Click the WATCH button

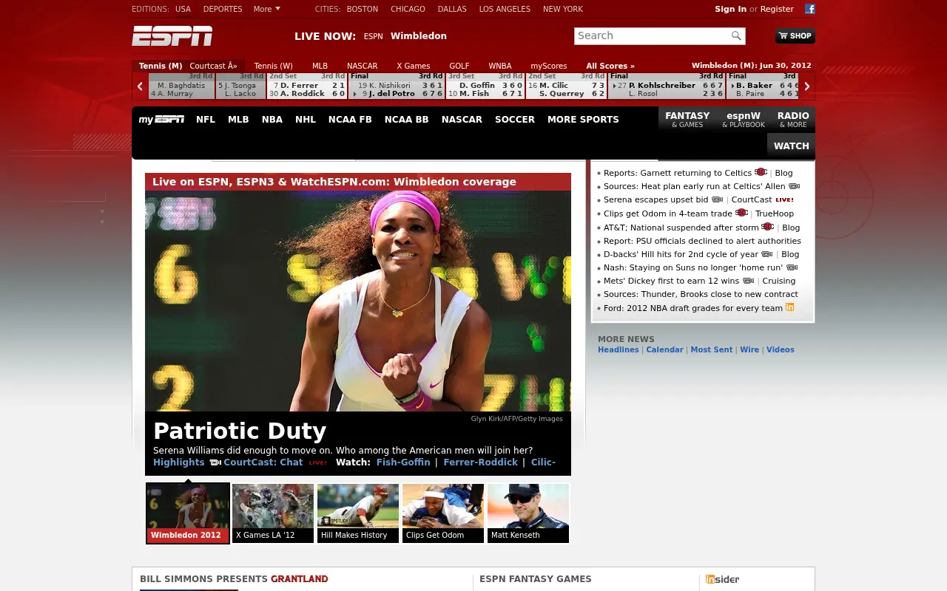pyautogui.click(x=791, y=146)
